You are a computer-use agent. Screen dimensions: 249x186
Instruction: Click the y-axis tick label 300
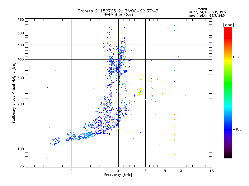[x=21, y=78]
